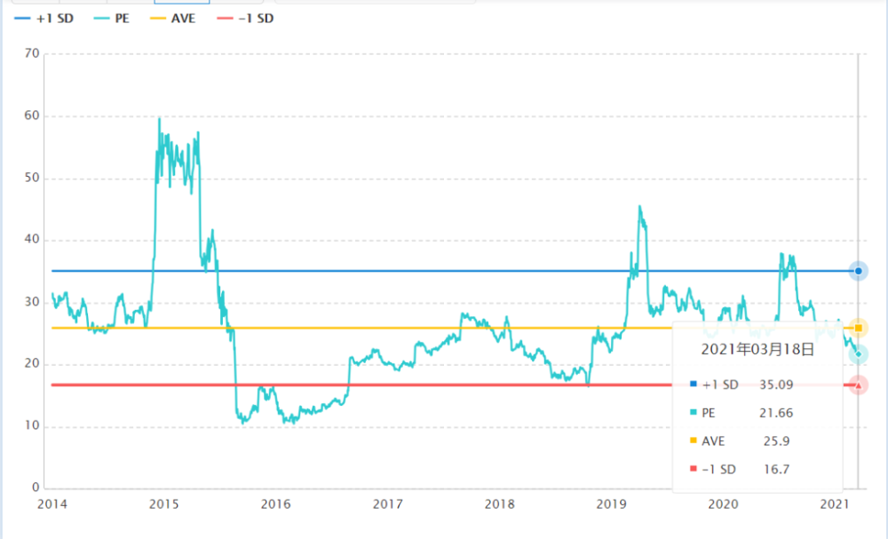888x539 pixels.
Task: Click the 2015 PE peak near 60
Action: (x=159, y=119)
